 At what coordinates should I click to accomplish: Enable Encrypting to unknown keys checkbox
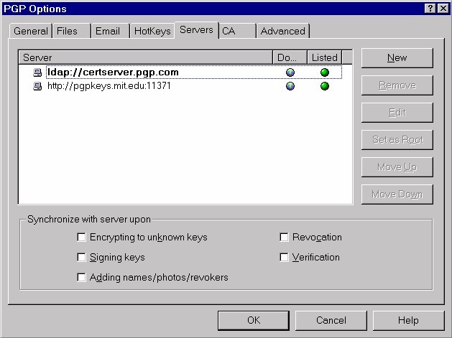pyautogui.click(x=81, y=238)
